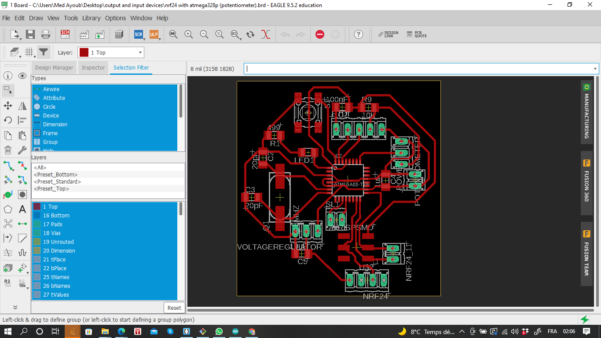Open the Layer dropdown showing 1 Top
Screen dimensions: 601x338
tap(111, 52)
